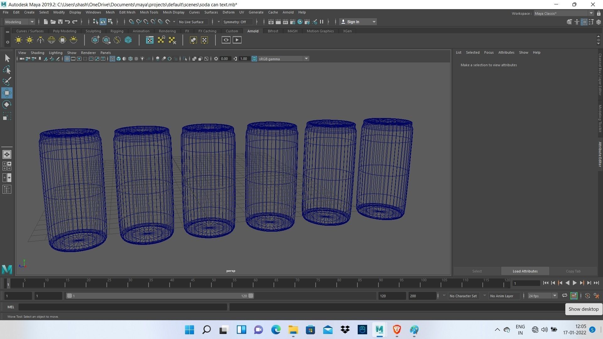Open the Modeling menu set dropdown
Image resolution: width=603 pixels, height=339 pixels.
[x=19, y=22]
